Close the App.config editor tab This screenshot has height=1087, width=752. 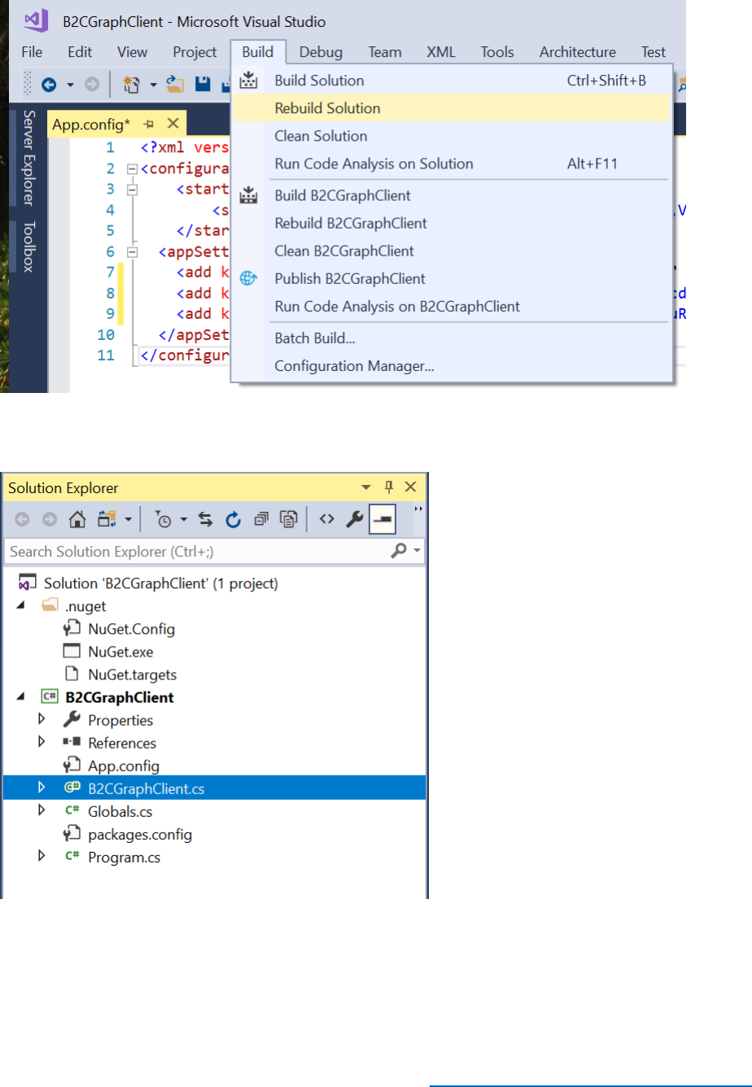[x=173, y=124]
